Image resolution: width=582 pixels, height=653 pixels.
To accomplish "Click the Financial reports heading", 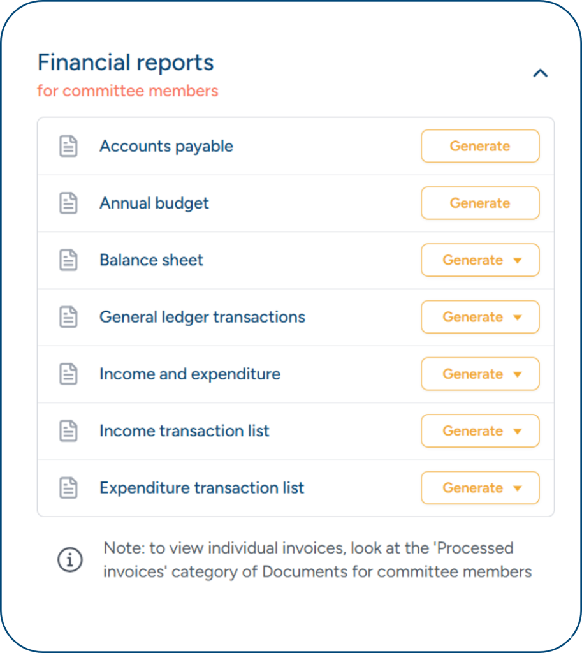I will [126, 62].
